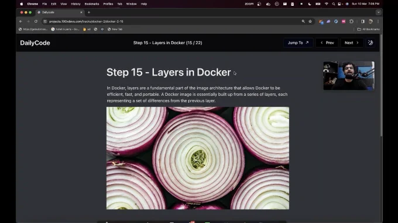Open a new tab with the plus button
398x223 pixels.
[x=89, y=12]
